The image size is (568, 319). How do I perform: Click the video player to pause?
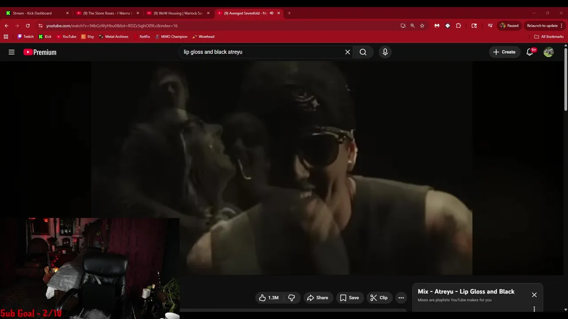click(x=282, y=168)
